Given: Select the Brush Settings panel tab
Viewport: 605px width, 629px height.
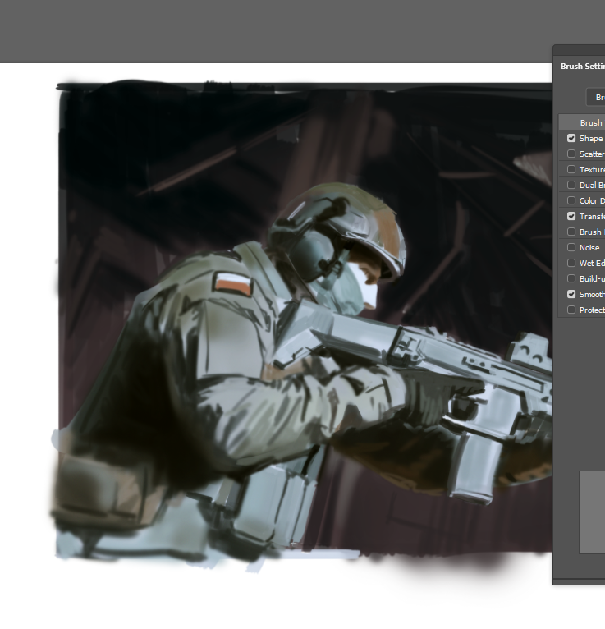Looking at the screenshot, I should (x=583, y=67).
